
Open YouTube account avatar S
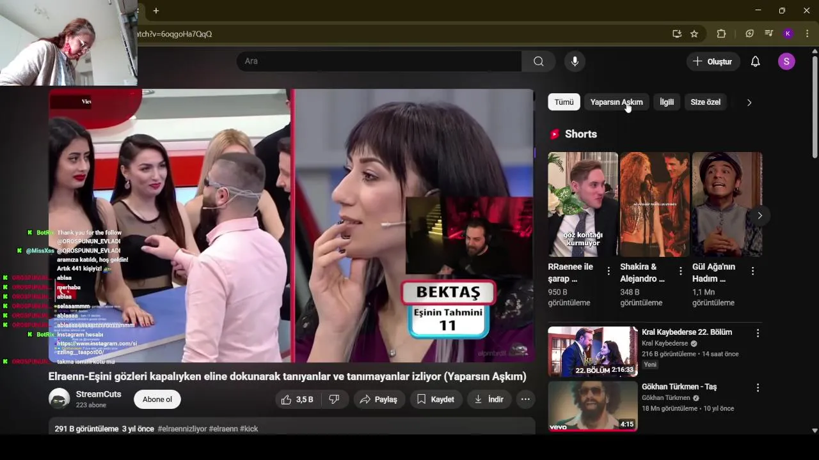click(x=786, y=61)
